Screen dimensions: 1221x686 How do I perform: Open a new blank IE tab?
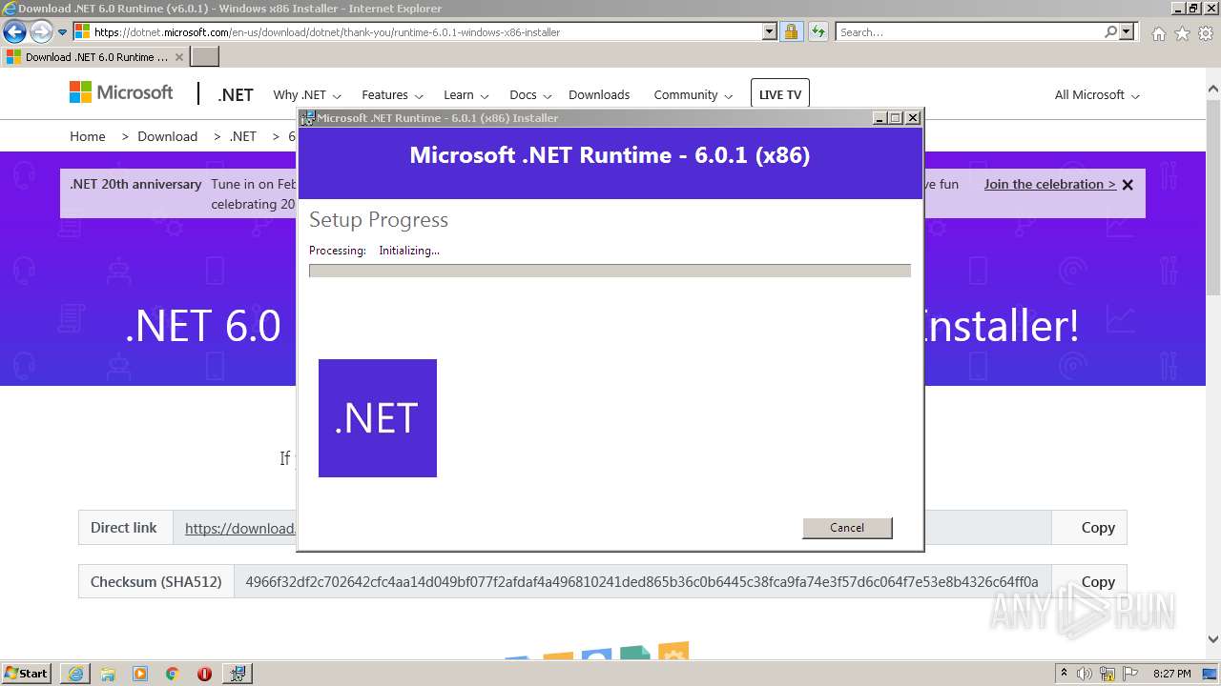point(205,57)
